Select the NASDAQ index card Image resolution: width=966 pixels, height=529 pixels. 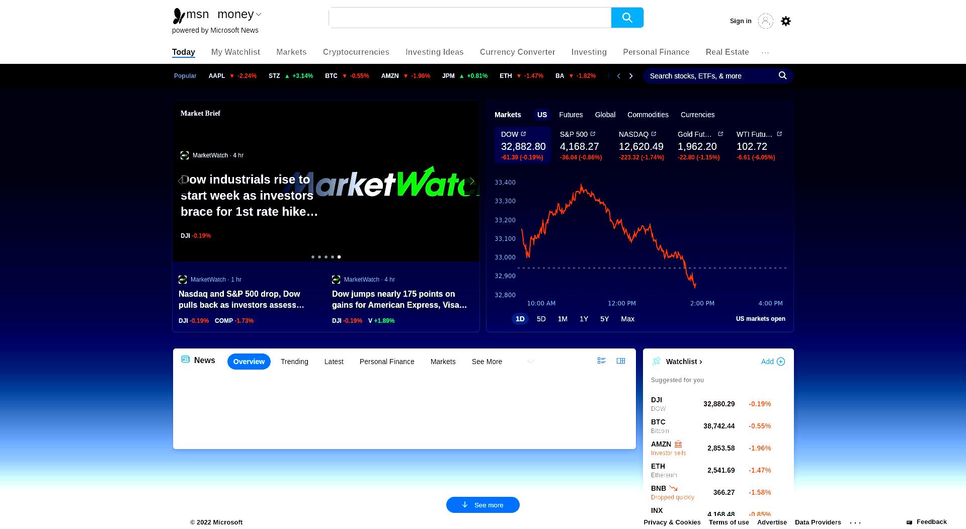(x=641, y=146)
